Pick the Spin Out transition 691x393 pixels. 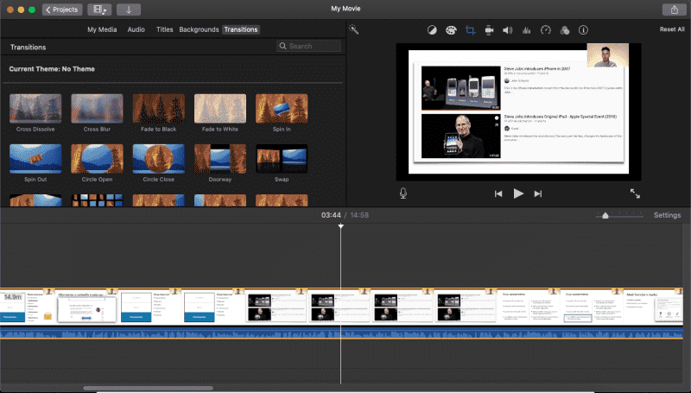pyautogui.click(x=35, y=159)
